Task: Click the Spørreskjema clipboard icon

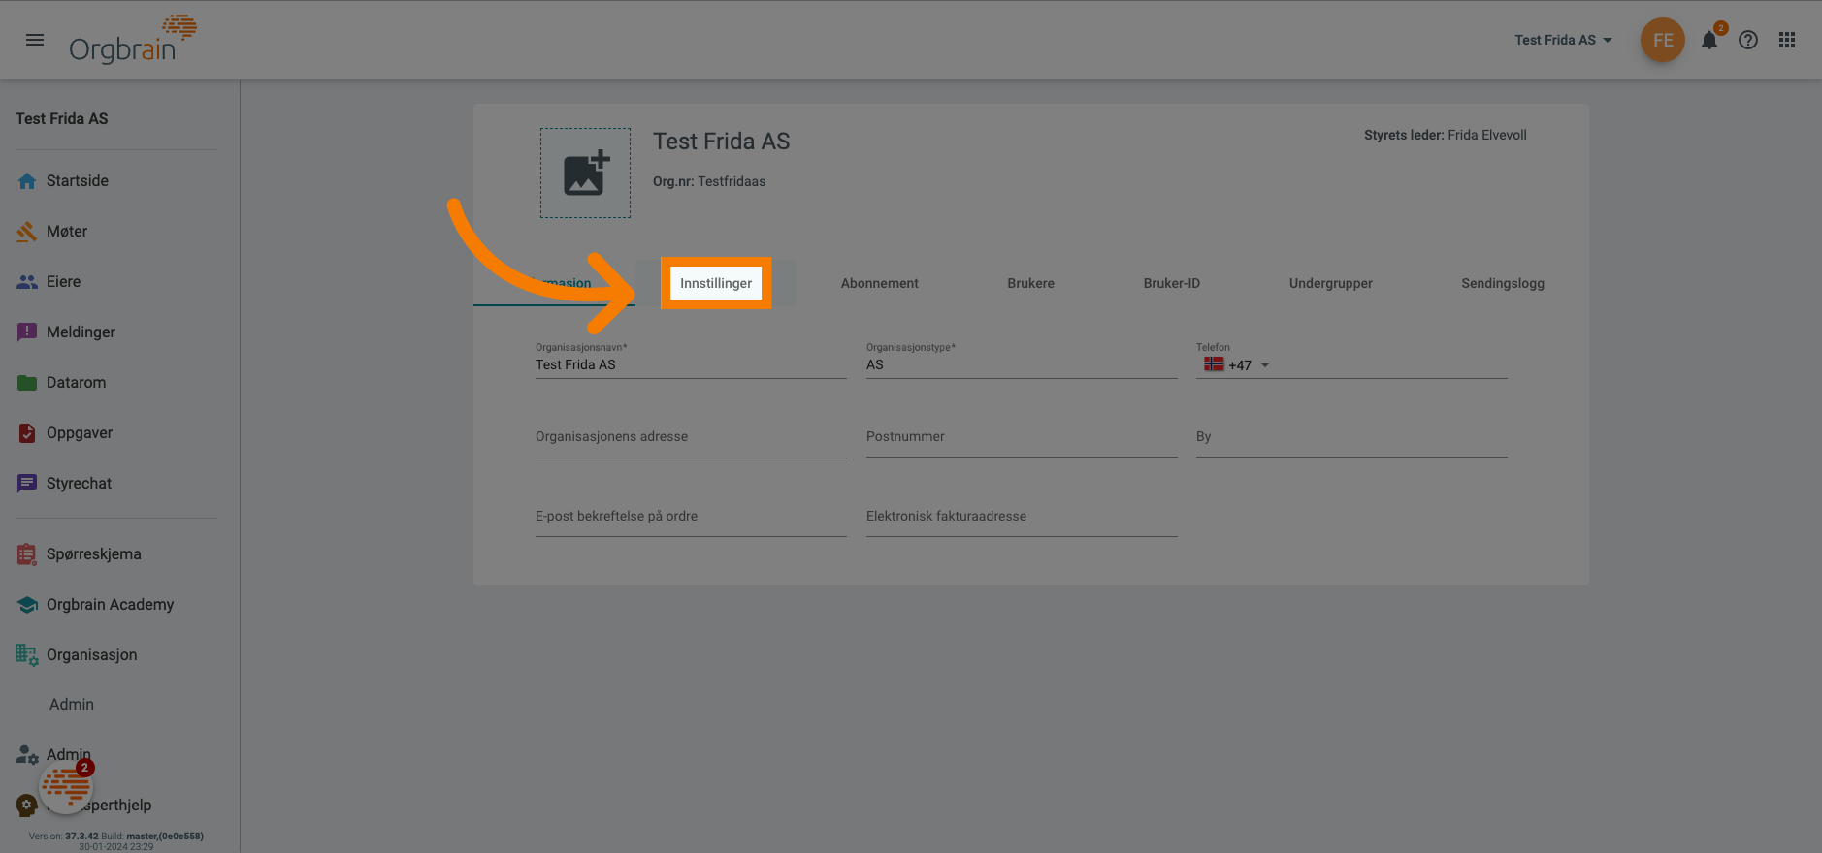Action: 27,554
